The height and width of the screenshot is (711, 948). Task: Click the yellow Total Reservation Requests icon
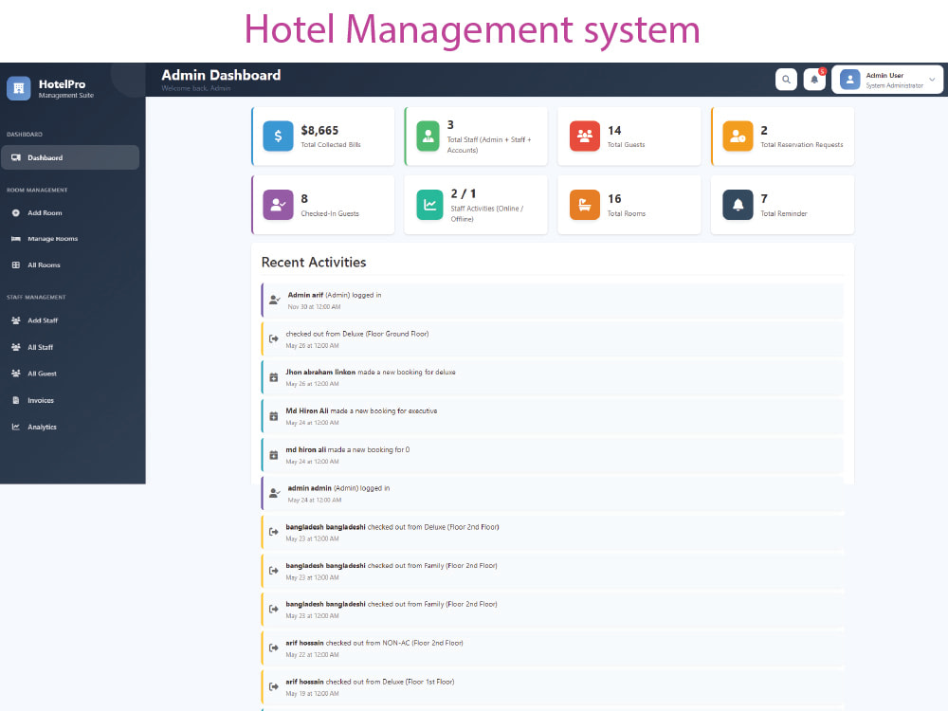pos(738,136)
